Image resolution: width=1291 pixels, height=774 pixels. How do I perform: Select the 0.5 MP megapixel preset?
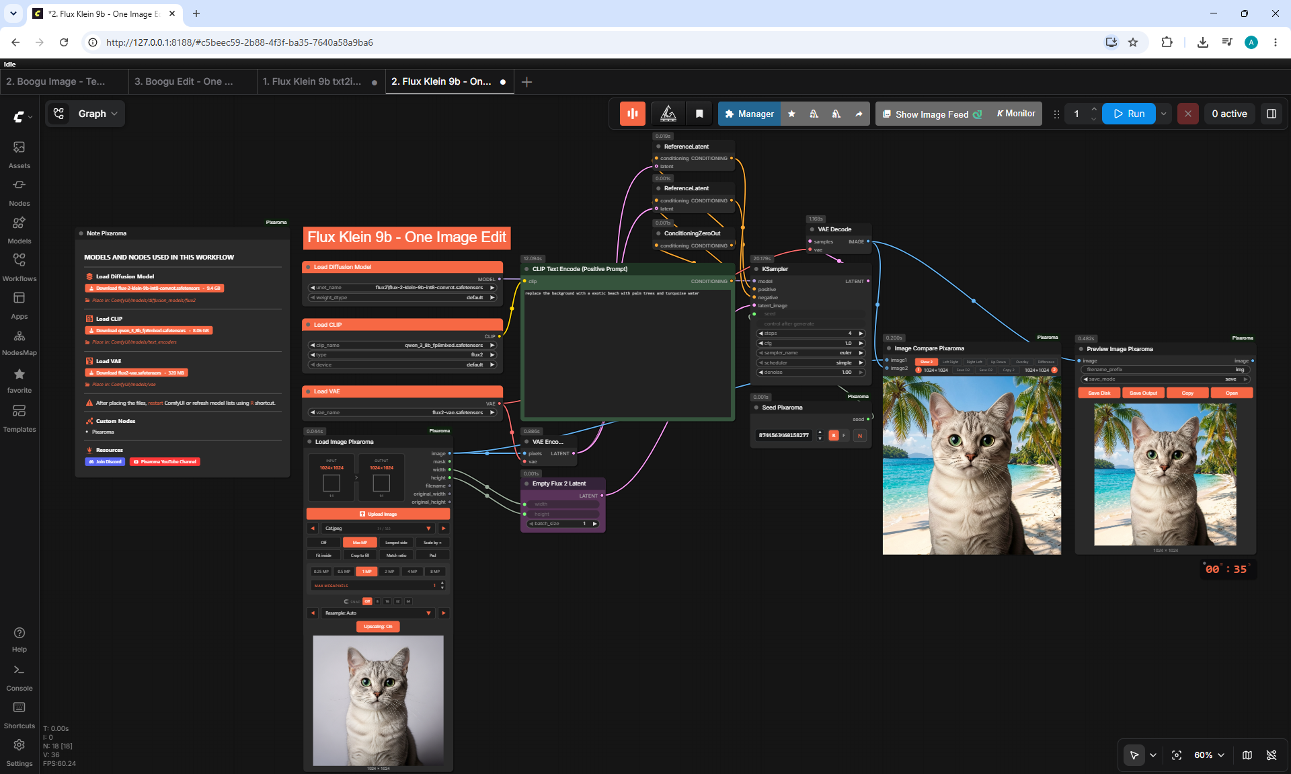(344, 572)
